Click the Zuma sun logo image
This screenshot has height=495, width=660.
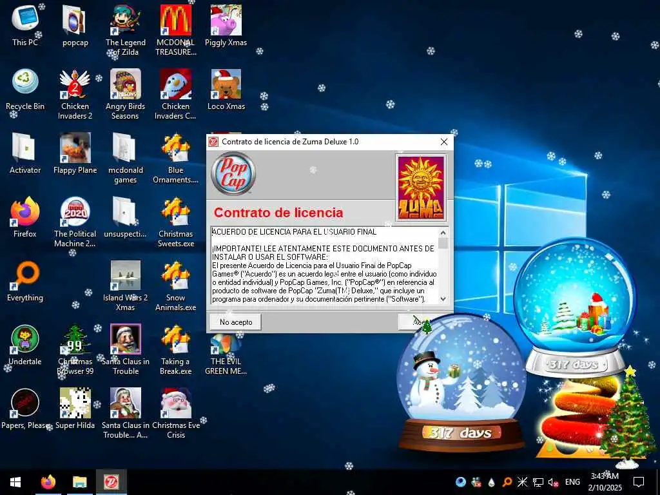click(420, 188)
